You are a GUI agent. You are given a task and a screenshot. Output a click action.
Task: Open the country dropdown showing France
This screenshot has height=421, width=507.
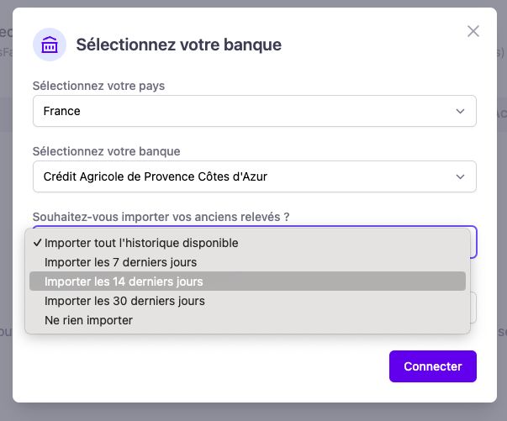pyautogui.click(x=254, y=111)
